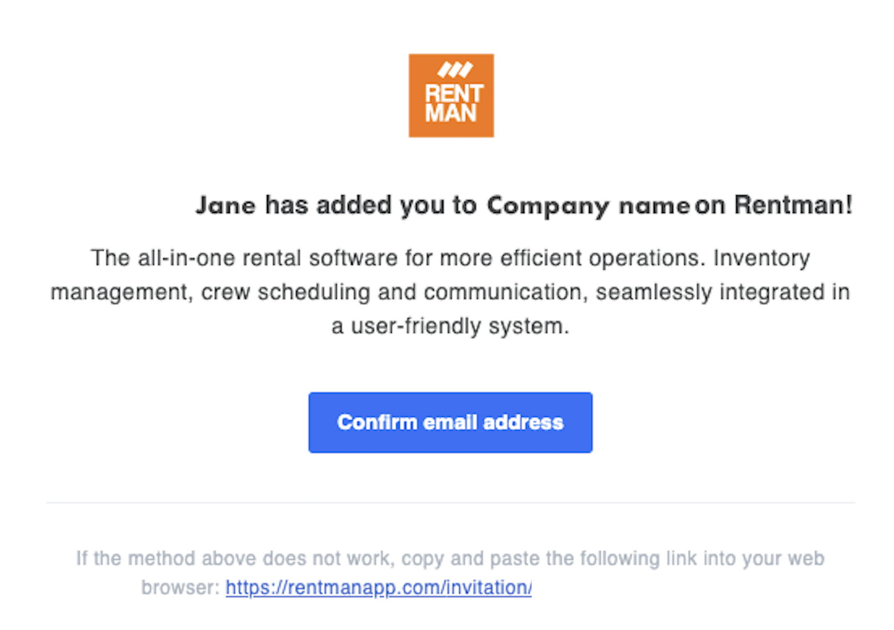Click the "has added you to" phrase

(371, 205)
